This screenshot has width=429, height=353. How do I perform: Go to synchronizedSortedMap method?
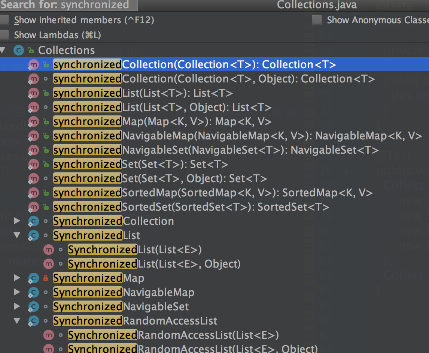tap(213, 193)
